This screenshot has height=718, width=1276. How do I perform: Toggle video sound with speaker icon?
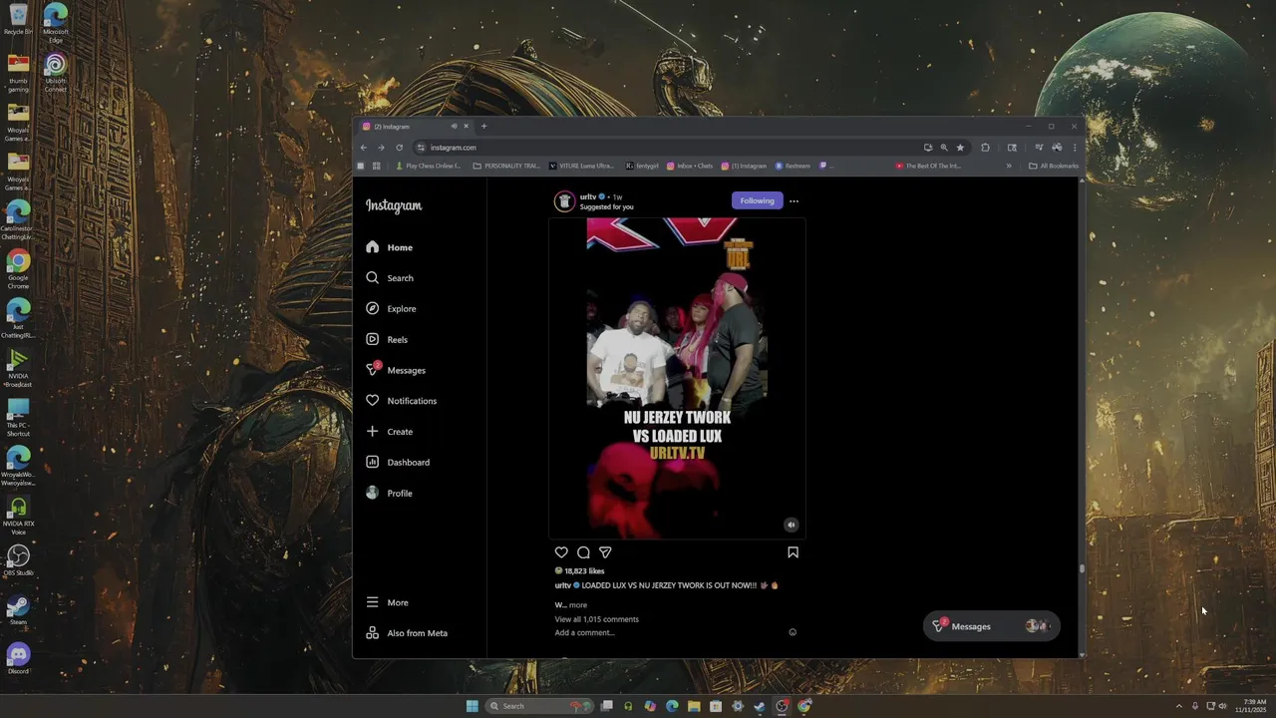point(791,525)
